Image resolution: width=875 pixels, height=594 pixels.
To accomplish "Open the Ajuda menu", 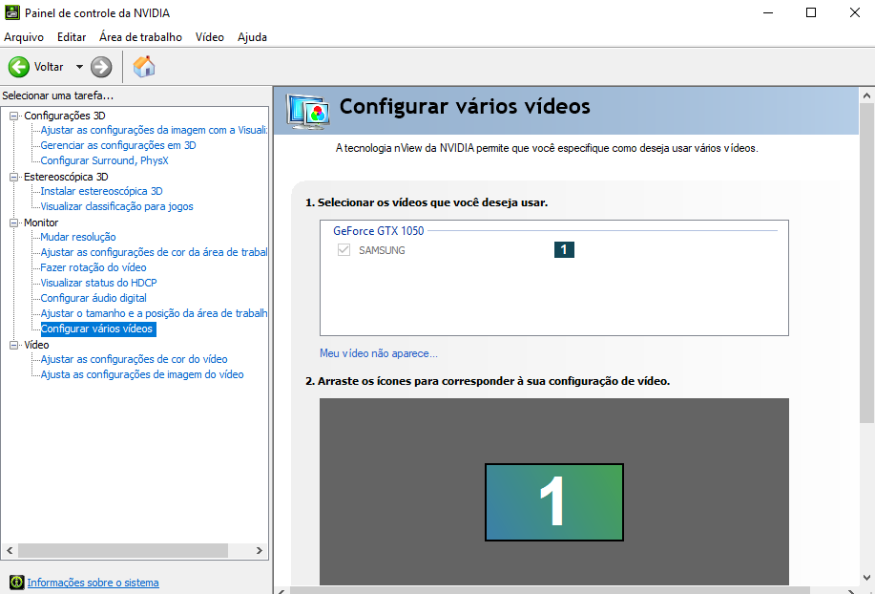I will click(x=252, y=37).
